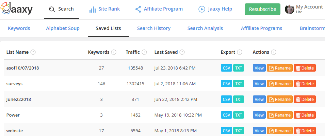This screenshot has height=136, width=325.
Task: Show help for Actions column
Action: (x=274, y=52)
